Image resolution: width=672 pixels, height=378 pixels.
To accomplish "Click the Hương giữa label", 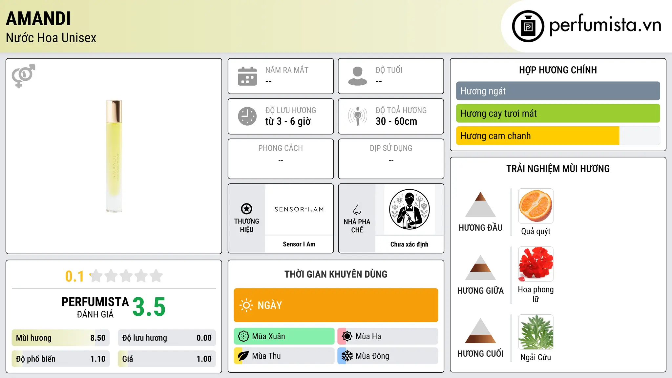I will tap(480, 291).
